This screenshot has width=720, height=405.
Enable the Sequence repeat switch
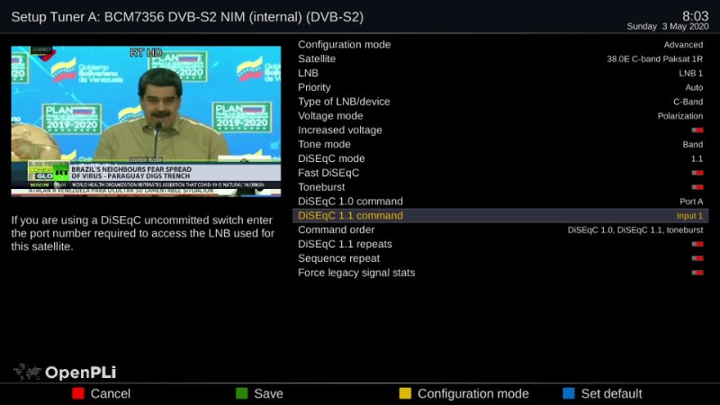tap(697, 258)
